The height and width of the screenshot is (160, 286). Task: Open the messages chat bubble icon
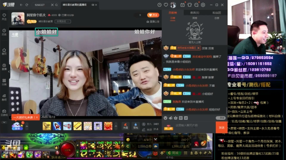point(196,5)
